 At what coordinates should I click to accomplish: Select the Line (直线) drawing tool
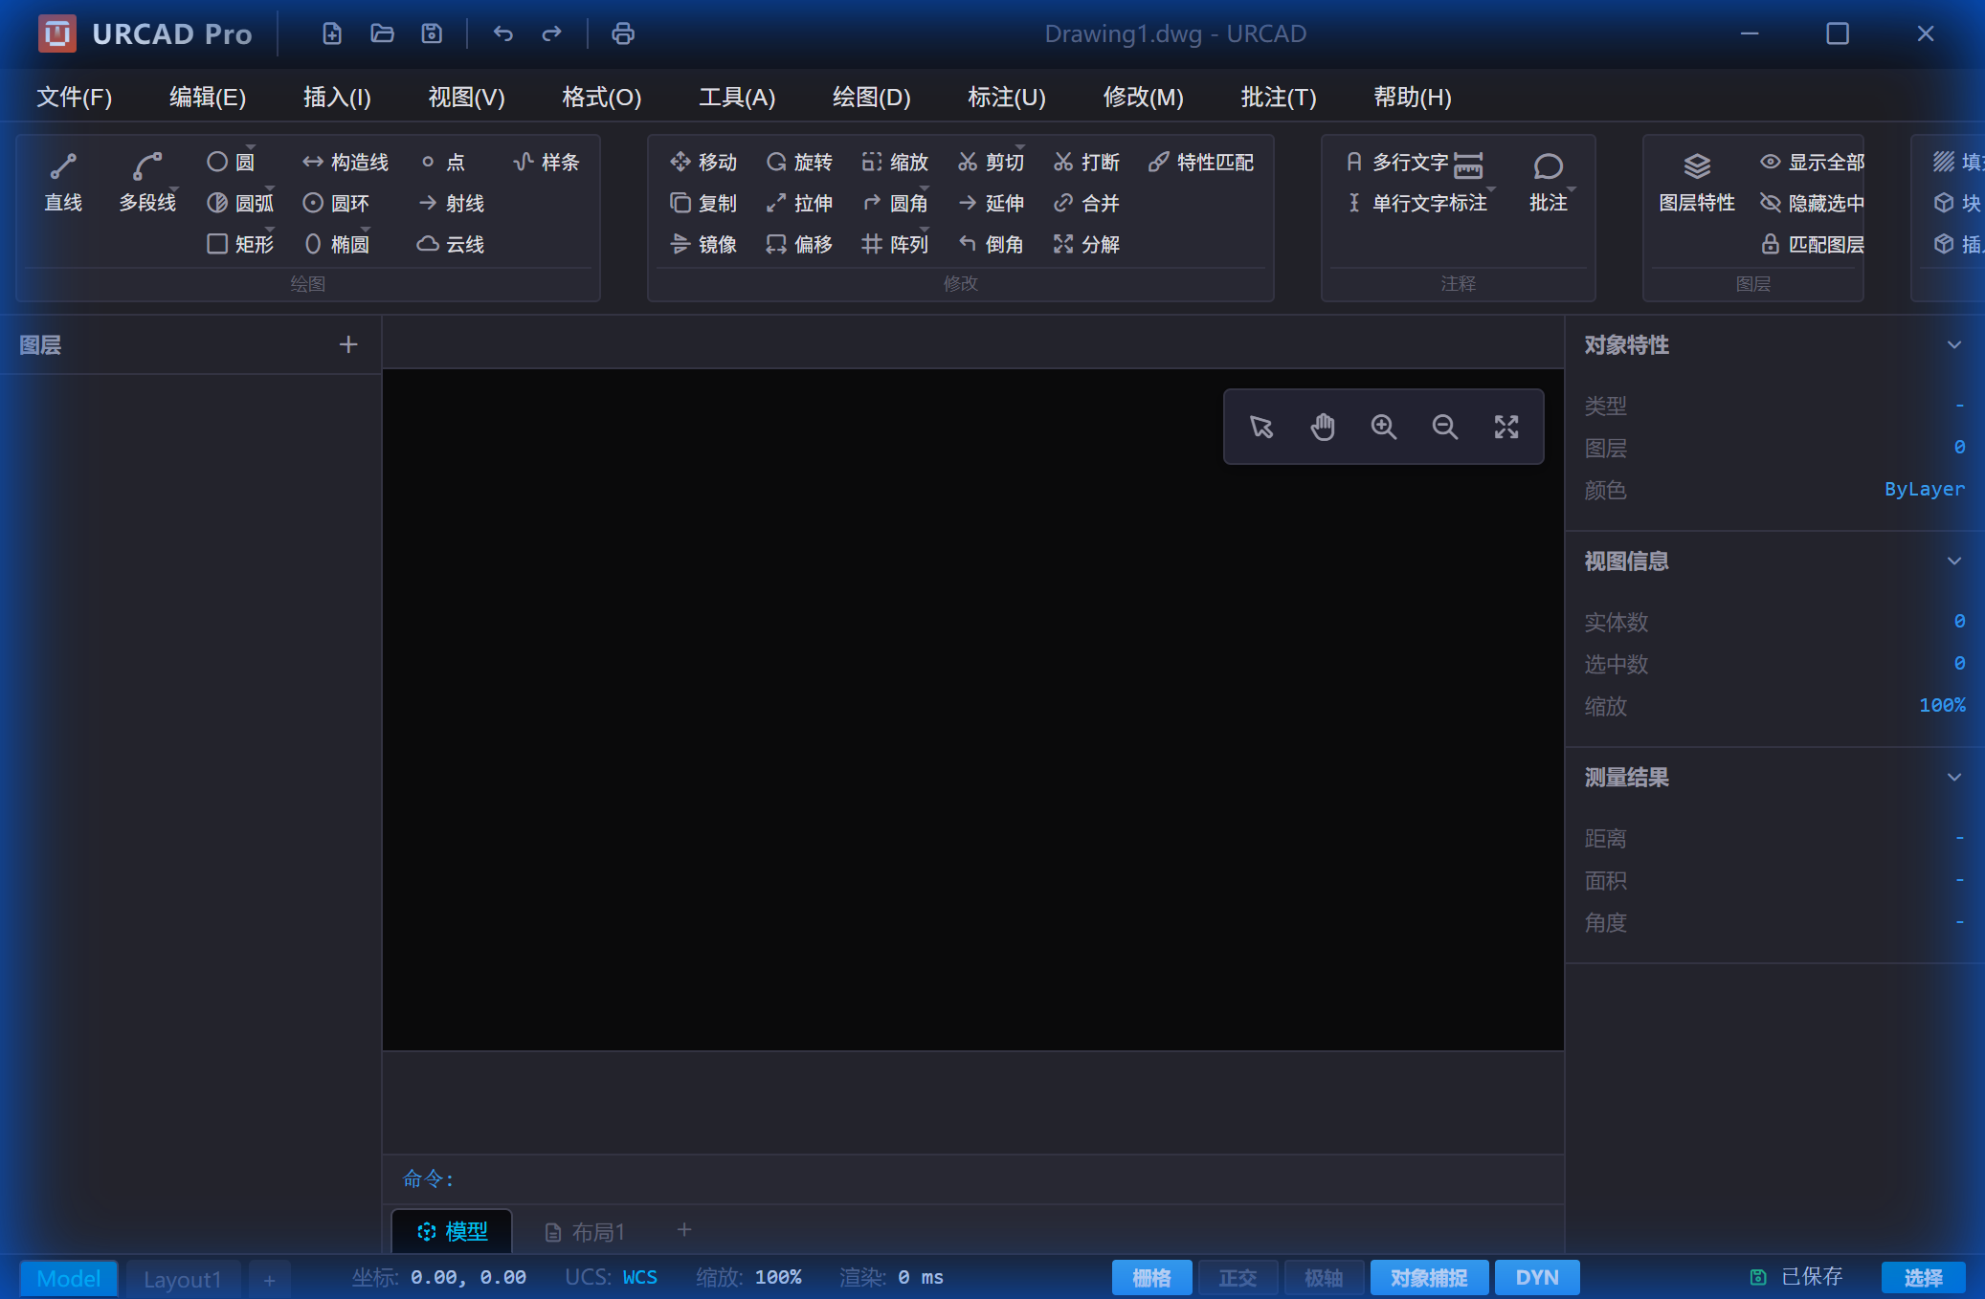tap(63, 182)
